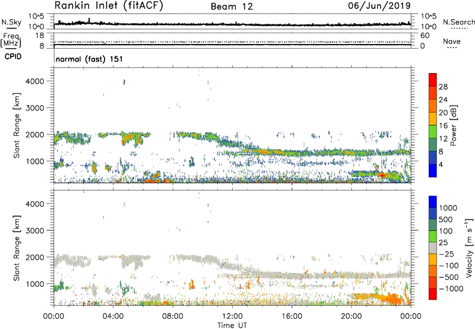Click the '-1000' label on Velocity colorbar
475x329 pixels.
(x=451, y=289)
